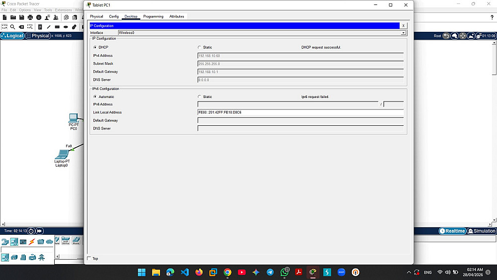Switch to the Programming tab
Viewport: 497px width, 280px height.
point(154,16)
